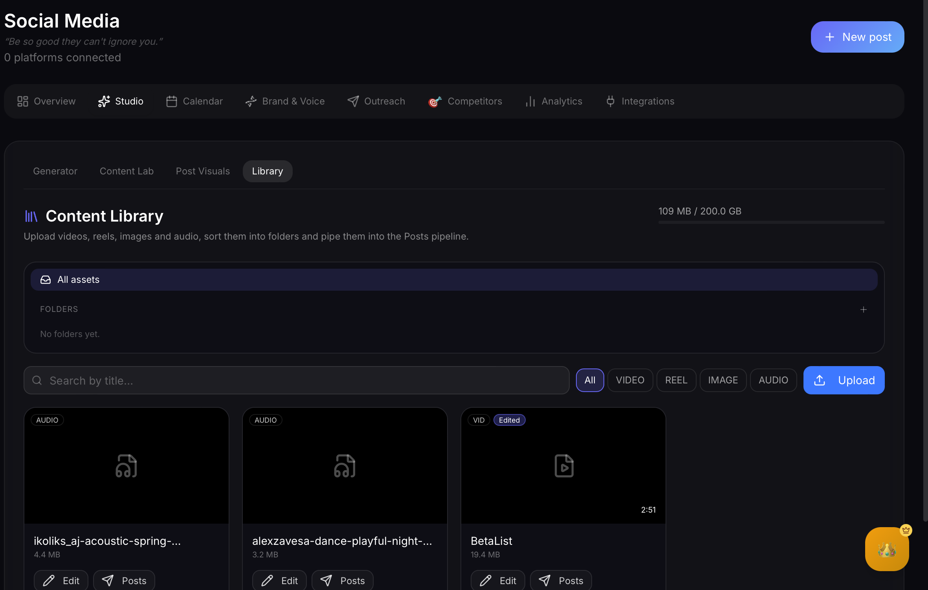
Task: Click the plus icon in New post
Action: [829, 37]
